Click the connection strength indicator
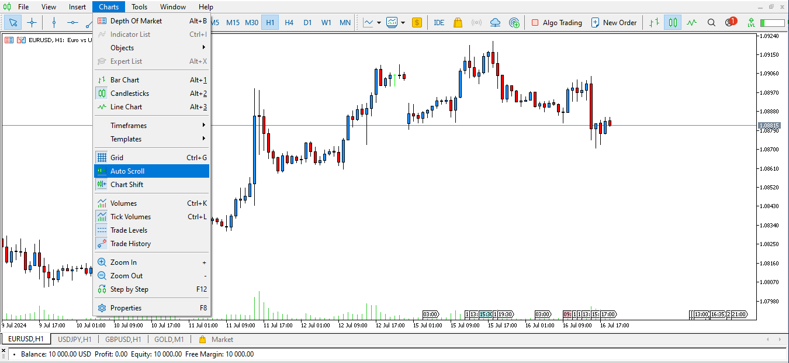Image resolution: width=789 pixels, height=363 pixels. (x=773, y=22)
